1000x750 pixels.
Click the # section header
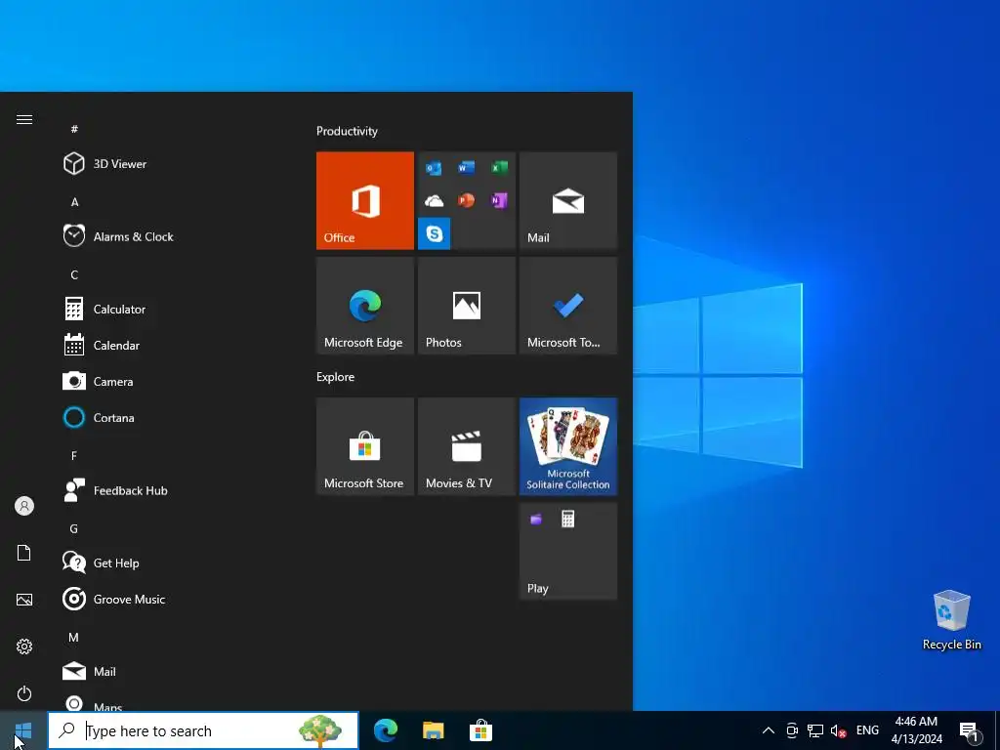point(74,129)
